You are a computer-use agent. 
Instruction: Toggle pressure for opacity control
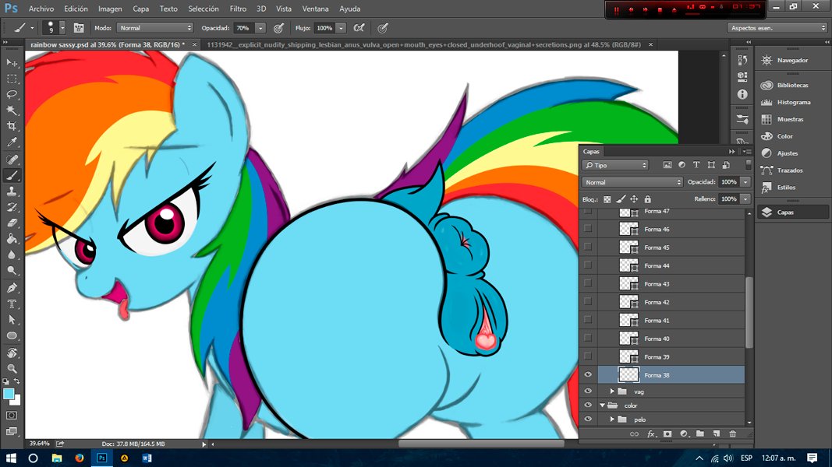[278, 28]
